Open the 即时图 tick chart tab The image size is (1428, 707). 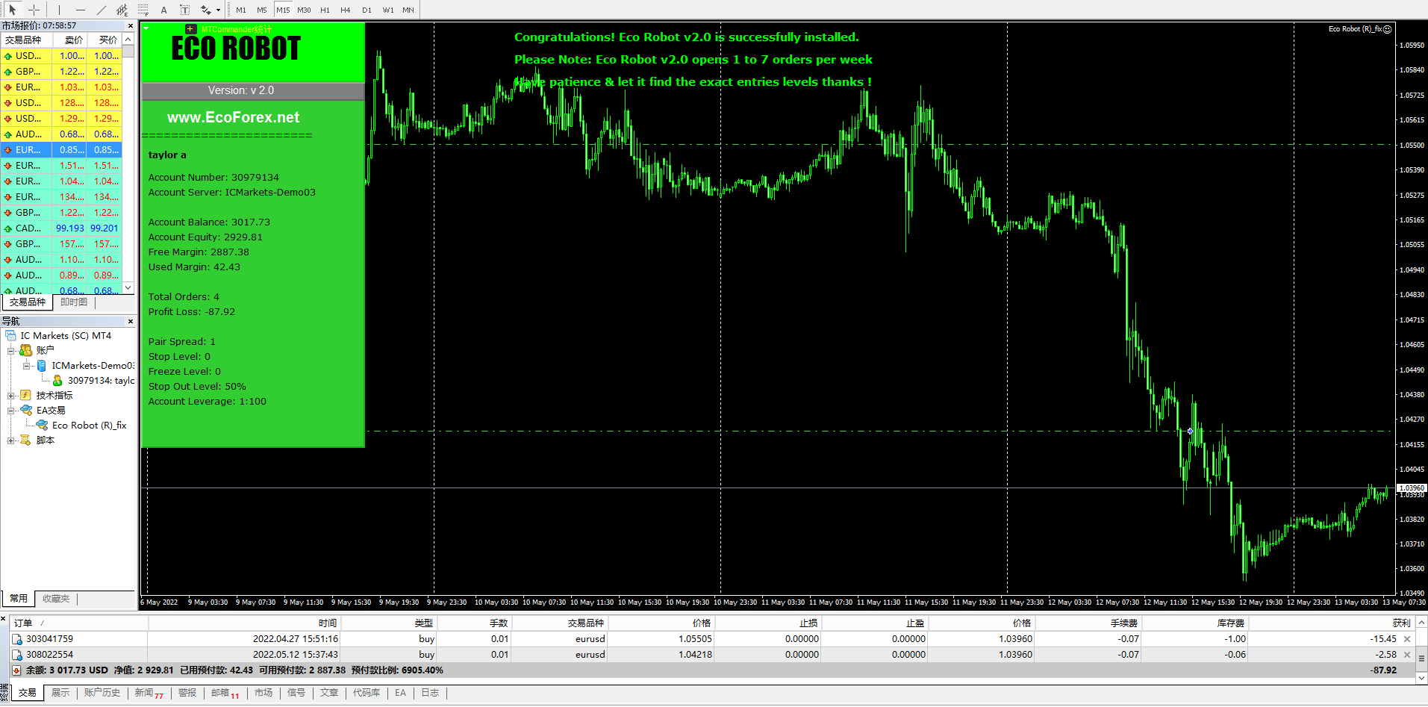point(74,302)
